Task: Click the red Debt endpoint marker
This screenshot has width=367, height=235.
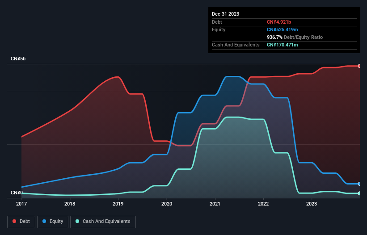Action: (x=359, y=66)
